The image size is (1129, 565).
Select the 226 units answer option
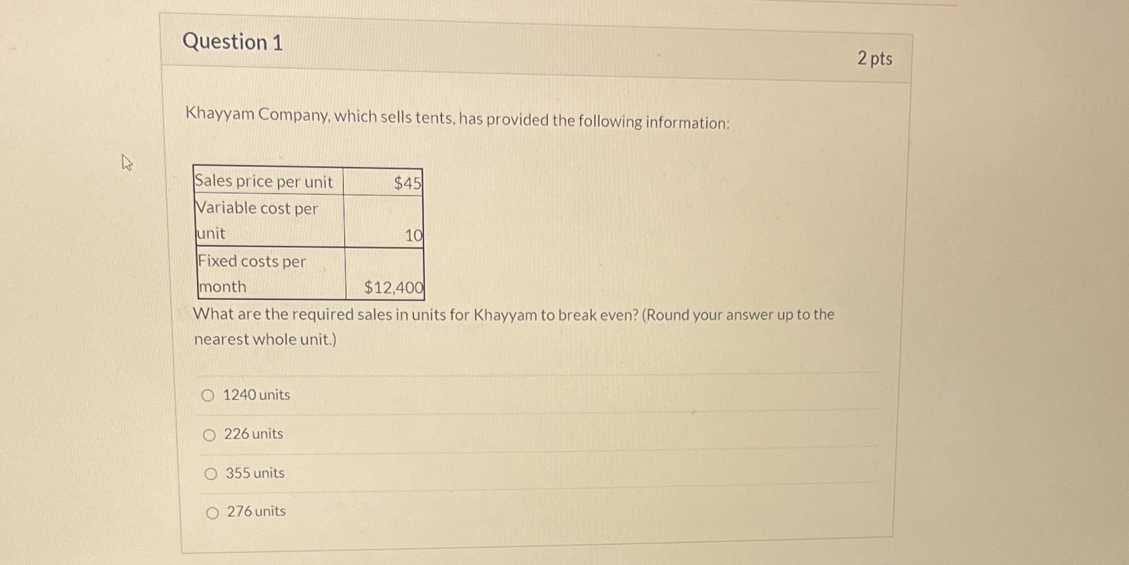coord(210,433)
